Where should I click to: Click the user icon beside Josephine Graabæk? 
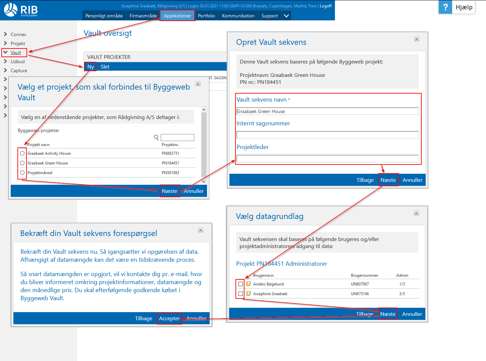[x=249, y=293]
